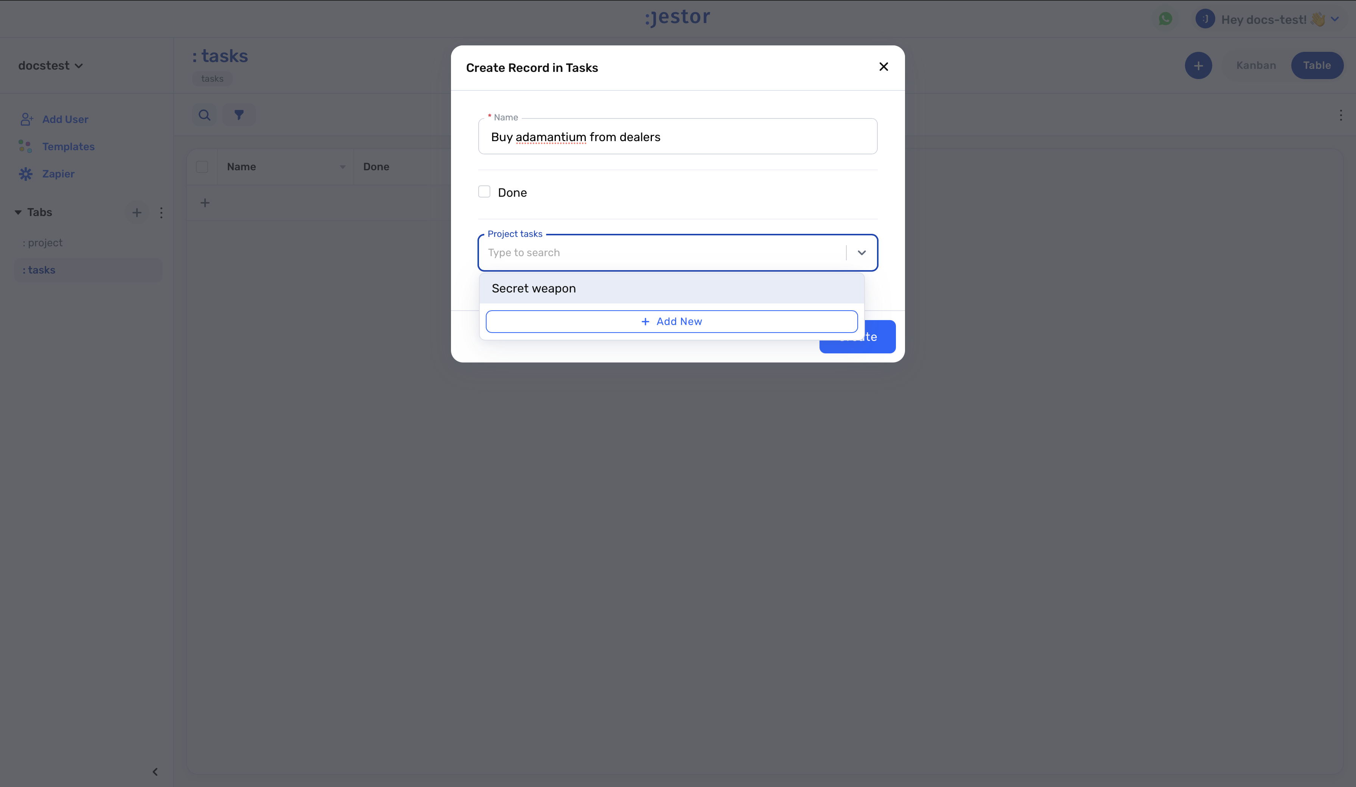
Task: Click the Add User person icon
Action: (26, 120)
